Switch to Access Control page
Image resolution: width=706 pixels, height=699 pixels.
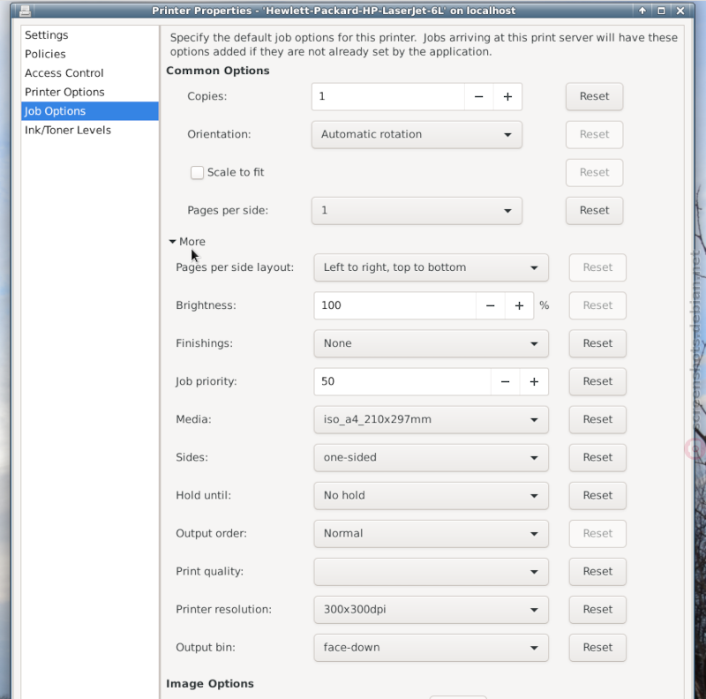coord(90,73)
